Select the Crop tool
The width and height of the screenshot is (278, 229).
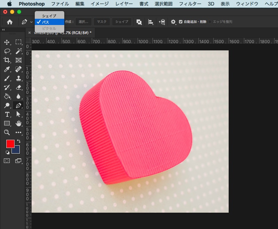(x=7, y=60)
